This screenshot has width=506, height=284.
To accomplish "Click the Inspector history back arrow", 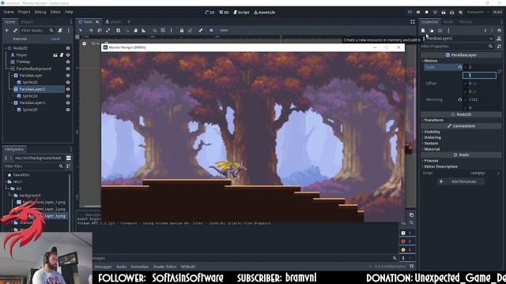I will (485, 30).
